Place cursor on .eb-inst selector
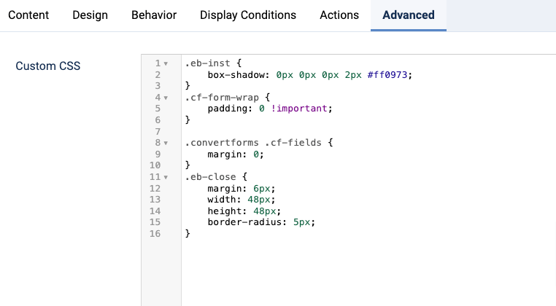The image size is (556, 306). tap(207, 63)
